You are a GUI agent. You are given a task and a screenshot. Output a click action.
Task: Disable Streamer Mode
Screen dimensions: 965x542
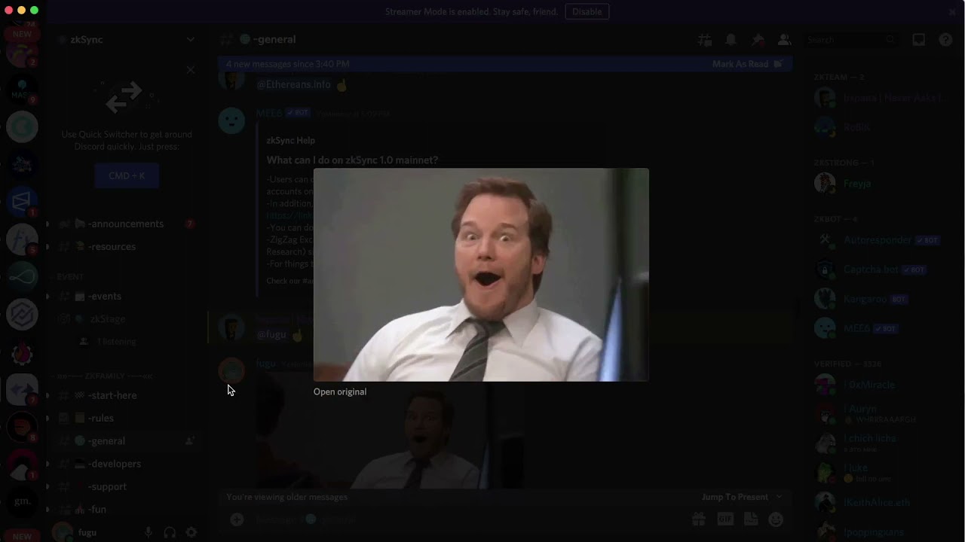pos(587,11)
